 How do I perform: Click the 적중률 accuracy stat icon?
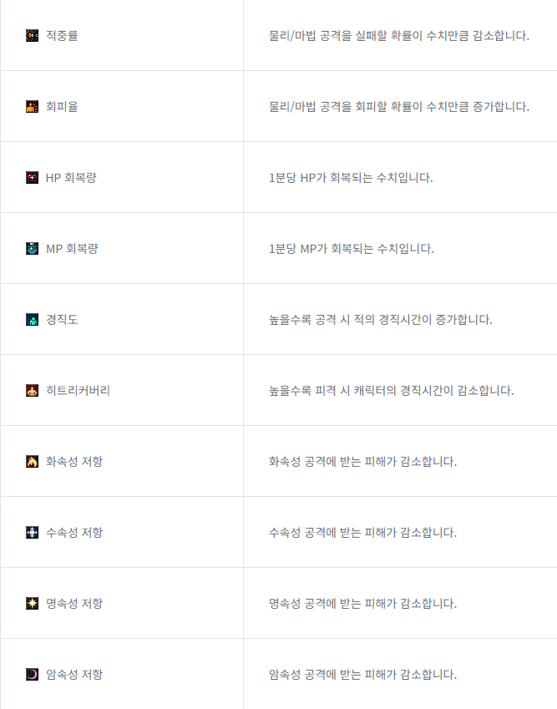32,35
